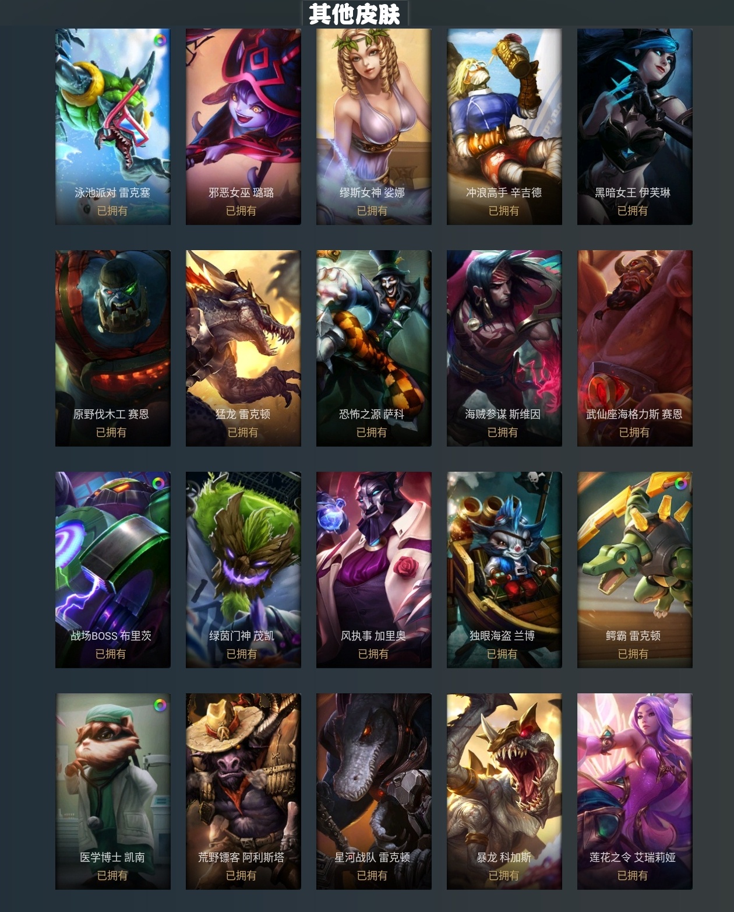
Task: Open the 缪斯女神 娑娜 skin card
Action: (x=374, y=127)
